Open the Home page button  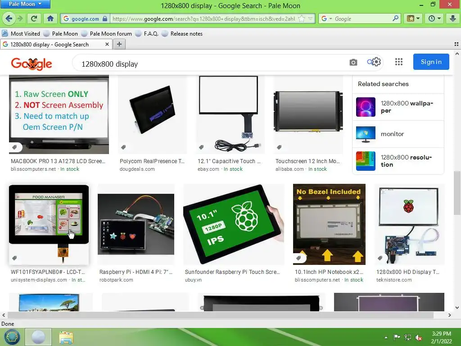coord(50,19)
